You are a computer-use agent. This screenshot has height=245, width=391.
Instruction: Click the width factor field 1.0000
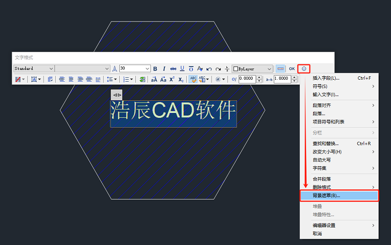click(x=282, y=79)
